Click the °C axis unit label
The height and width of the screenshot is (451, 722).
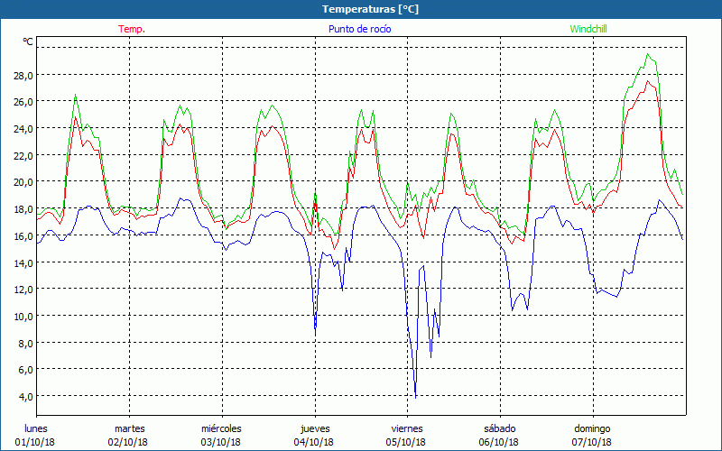pyautogui.click(x=28, y=41)
